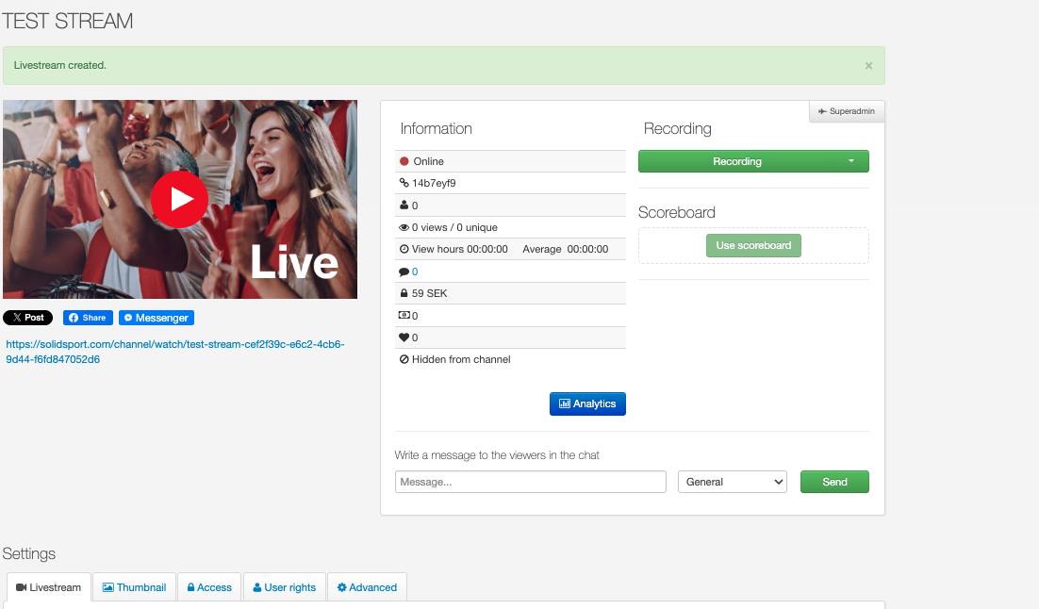Send the stream via Messenger

click(156, 318)
